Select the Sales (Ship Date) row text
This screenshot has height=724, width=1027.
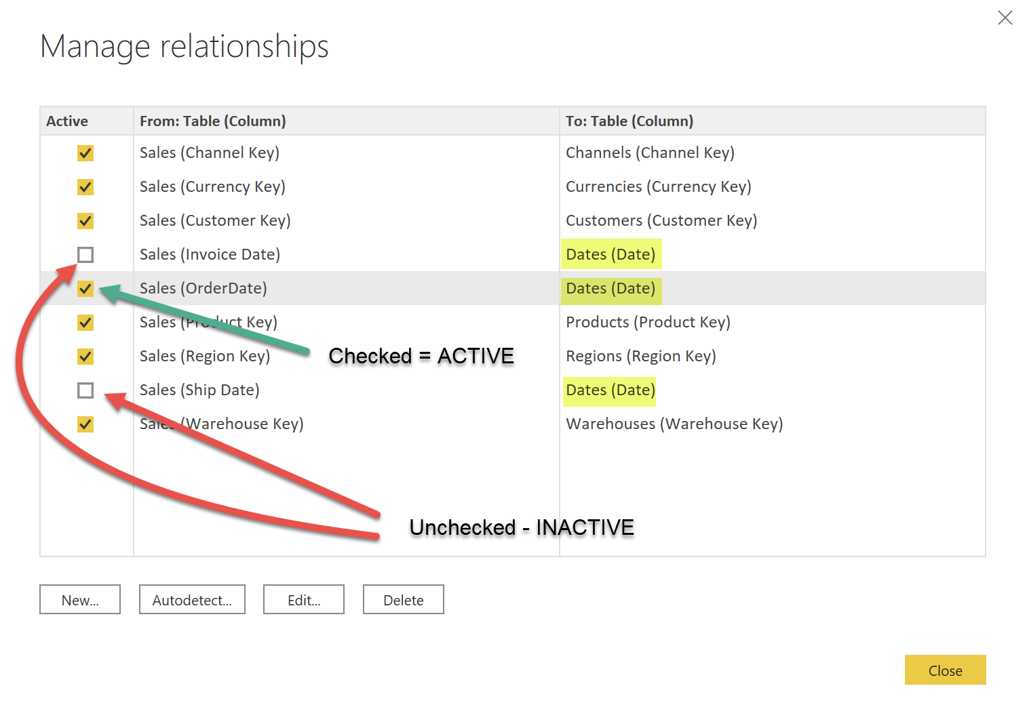[x=199, y=390]
